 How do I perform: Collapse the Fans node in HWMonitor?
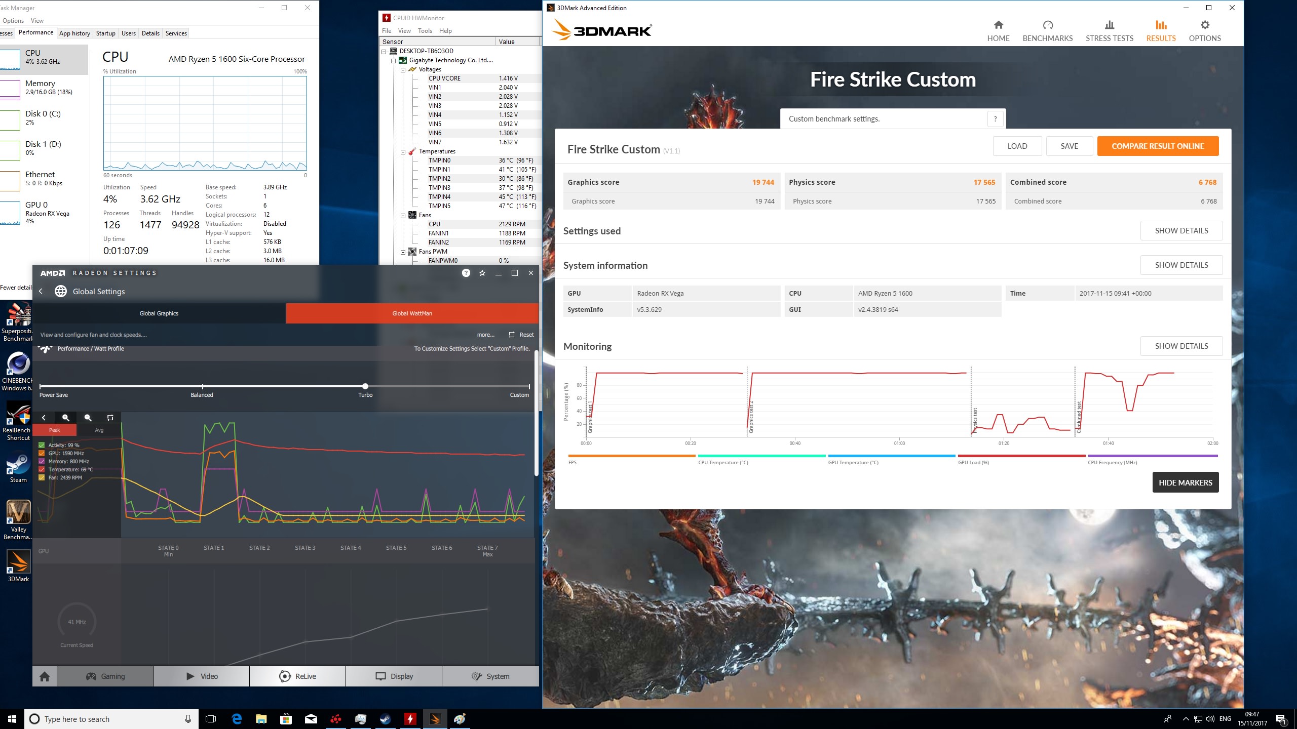click(403, 215)
